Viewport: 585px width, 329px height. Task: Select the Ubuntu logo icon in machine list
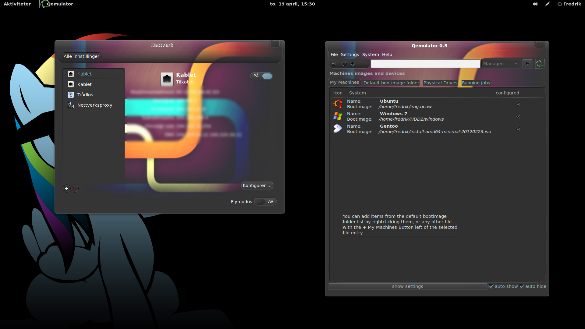click(x=338, y=104)
